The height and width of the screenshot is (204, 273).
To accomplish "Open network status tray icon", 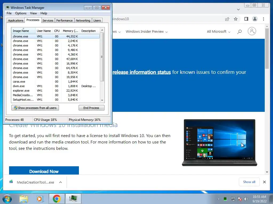I will (233, 199).
